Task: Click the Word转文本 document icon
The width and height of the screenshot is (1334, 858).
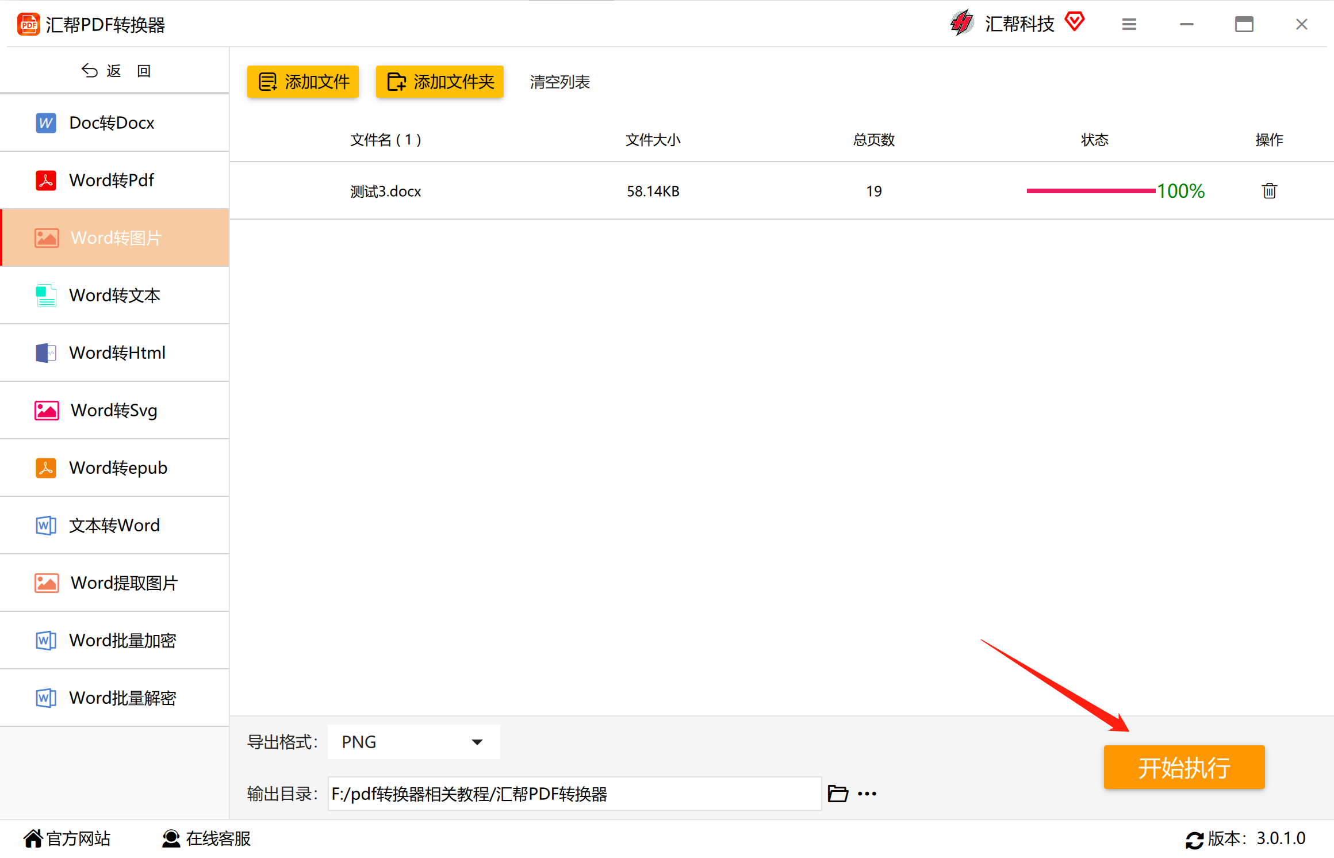Action: point(46,295)
